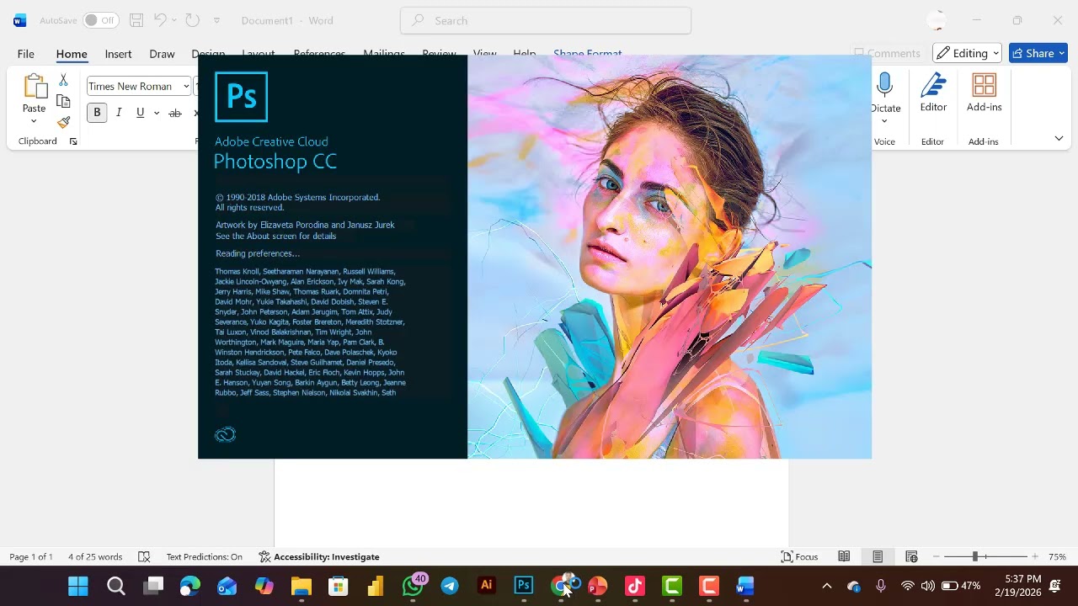
Task: Switch to Print Layout view in status bar
Action: click(878, 556)
